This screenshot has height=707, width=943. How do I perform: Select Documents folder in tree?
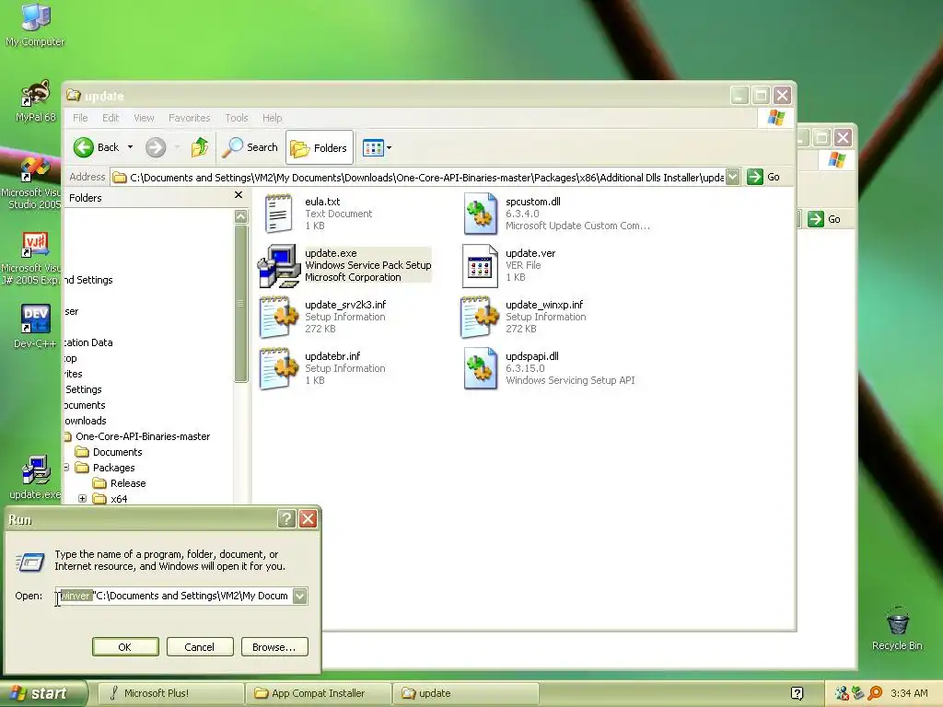[x=117, y=452]
